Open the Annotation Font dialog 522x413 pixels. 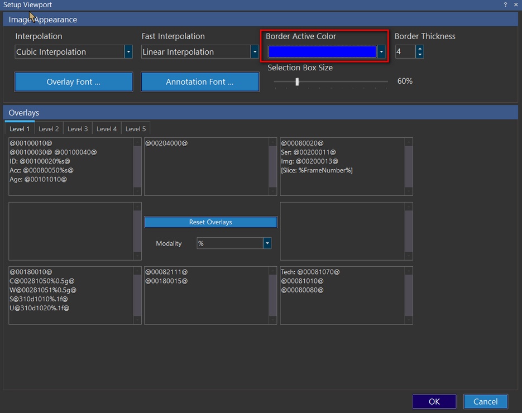click(x=200, y=81)
